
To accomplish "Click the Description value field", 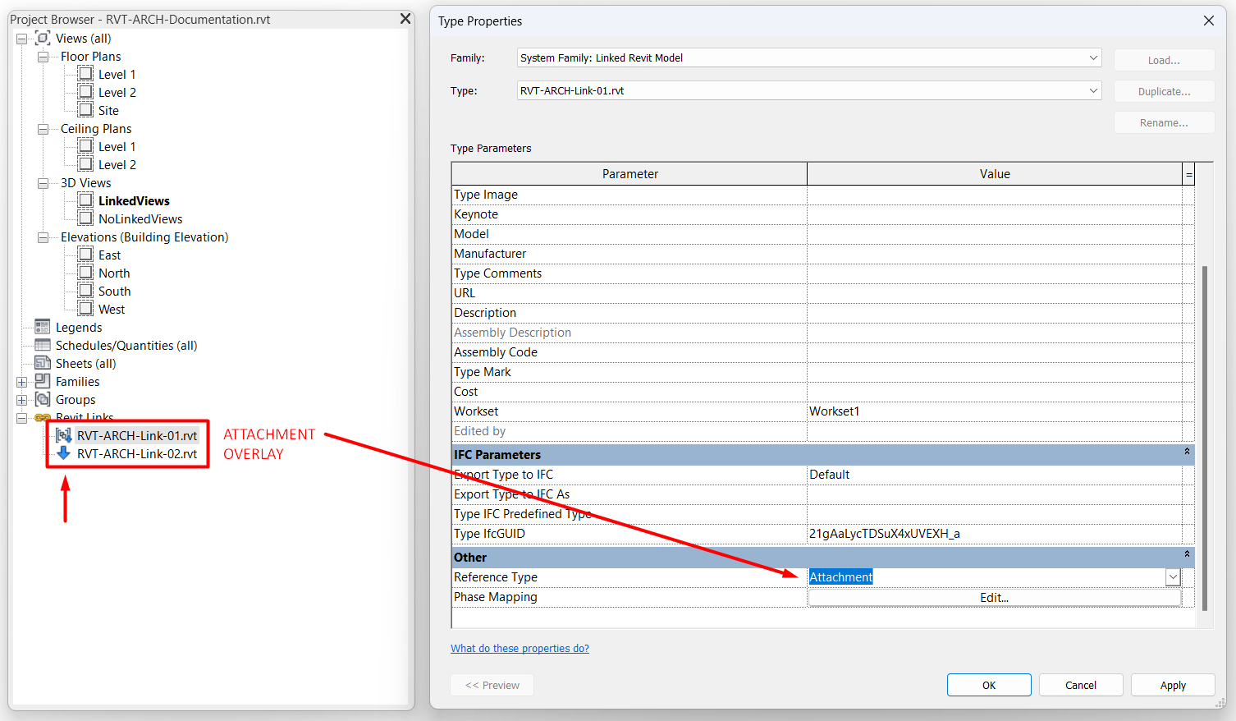I will click(995, 313).
